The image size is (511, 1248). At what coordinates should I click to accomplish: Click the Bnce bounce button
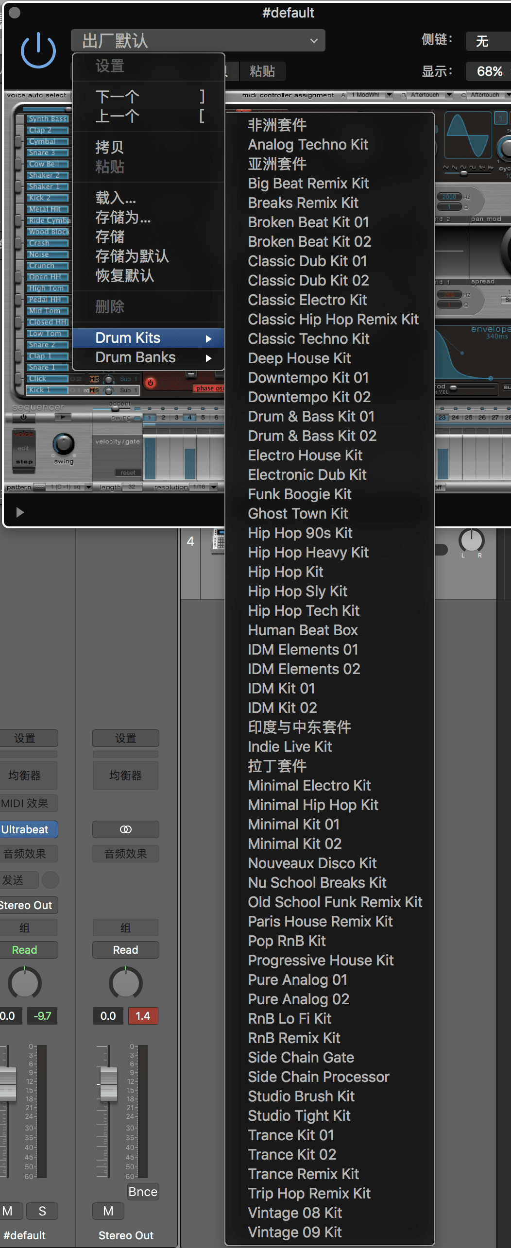click(x=143, y=1192)
